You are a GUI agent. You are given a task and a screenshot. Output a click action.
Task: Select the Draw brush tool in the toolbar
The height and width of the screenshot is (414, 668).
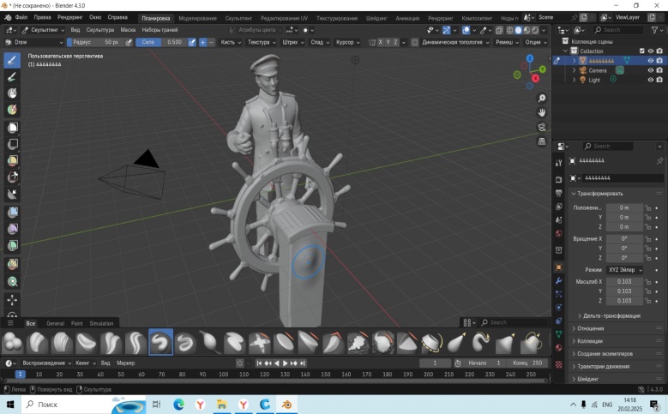pyautogui.click(x=12, y=60)
